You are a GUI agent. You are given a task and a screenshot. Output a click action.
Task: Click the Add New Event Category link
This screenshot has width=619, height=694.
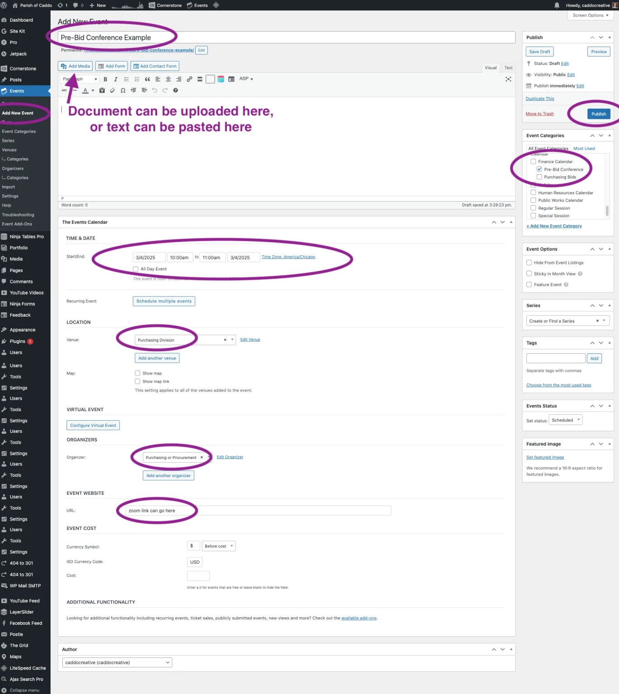554,226
